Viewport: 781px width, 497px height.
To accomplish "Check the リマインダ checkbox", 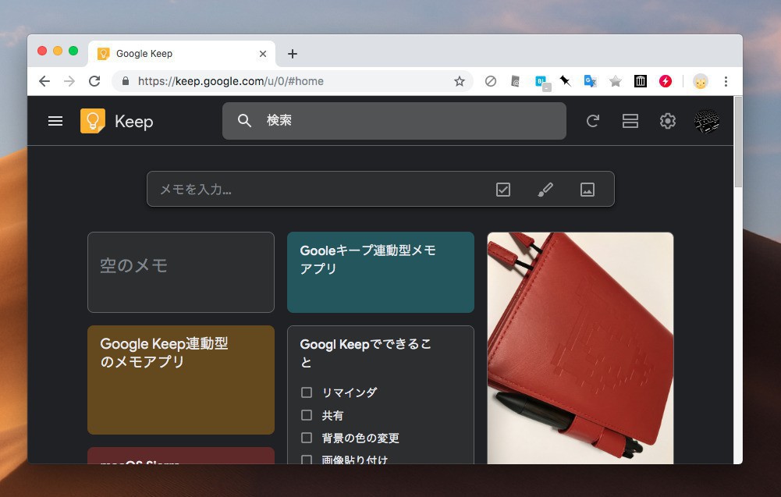I will pos(307,392).
